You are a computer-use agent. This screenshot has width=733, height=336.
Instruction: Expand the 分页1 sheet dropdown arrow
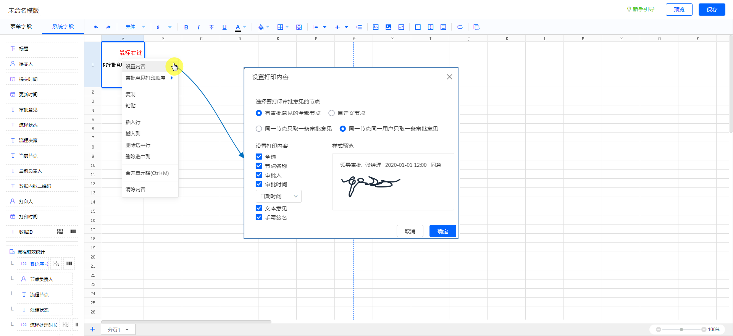click(127, 330)
